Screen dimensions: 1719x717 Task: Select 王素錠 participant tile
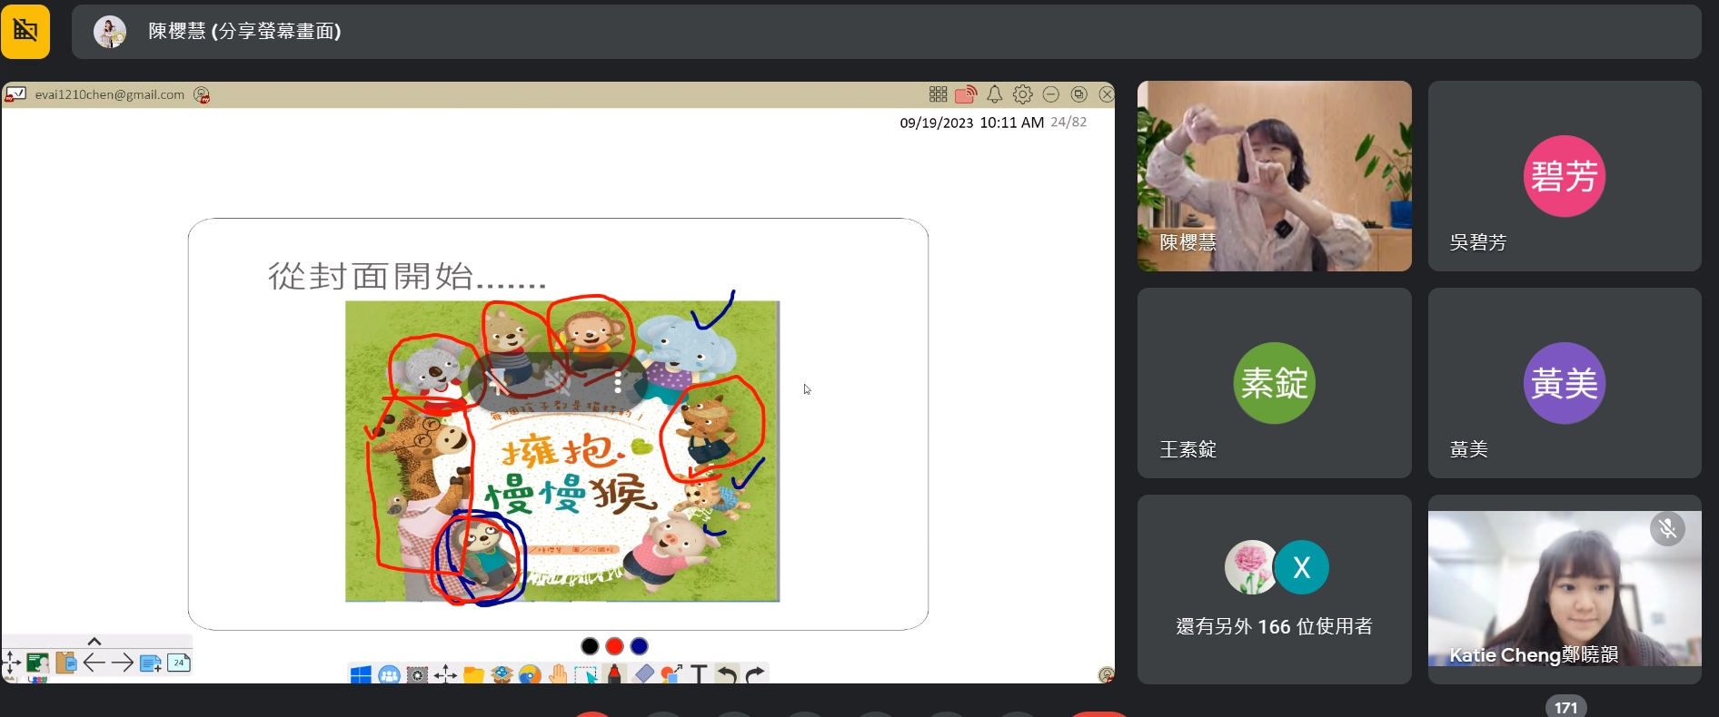(1275, 383)
